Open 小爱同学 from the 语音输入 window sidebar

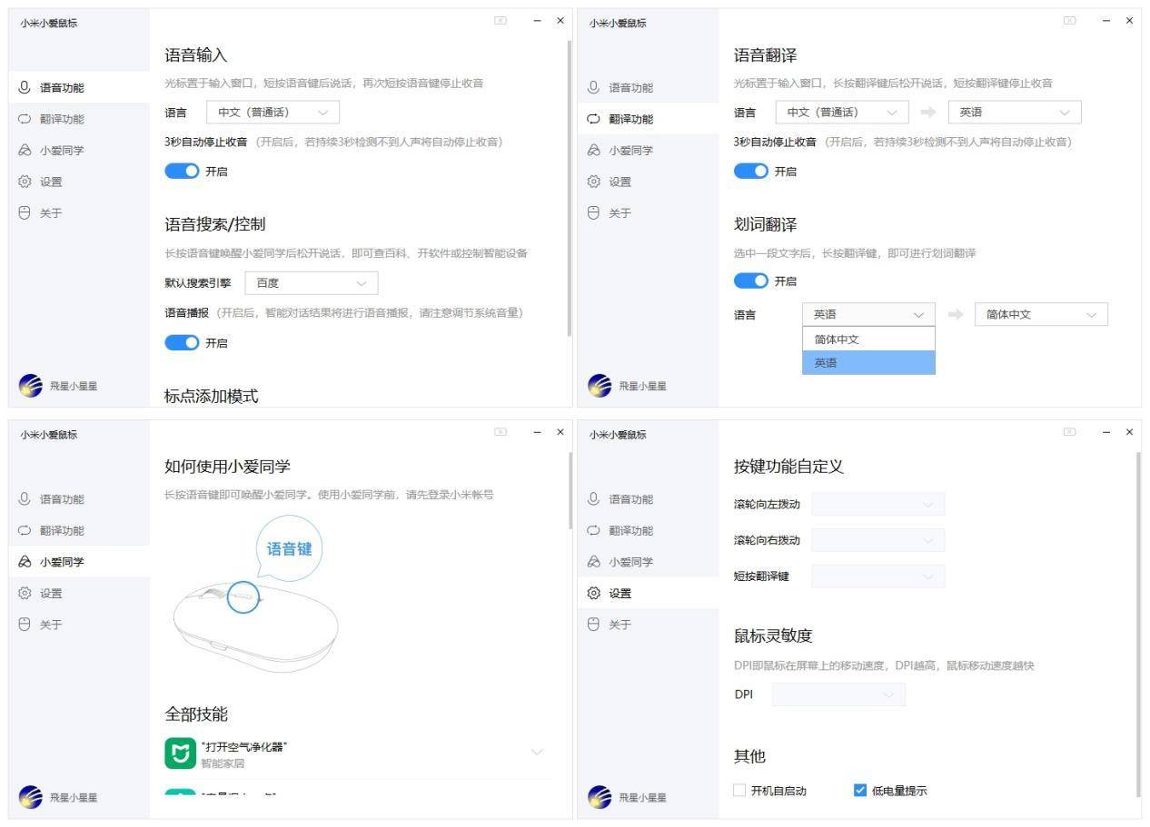[79, 151]
